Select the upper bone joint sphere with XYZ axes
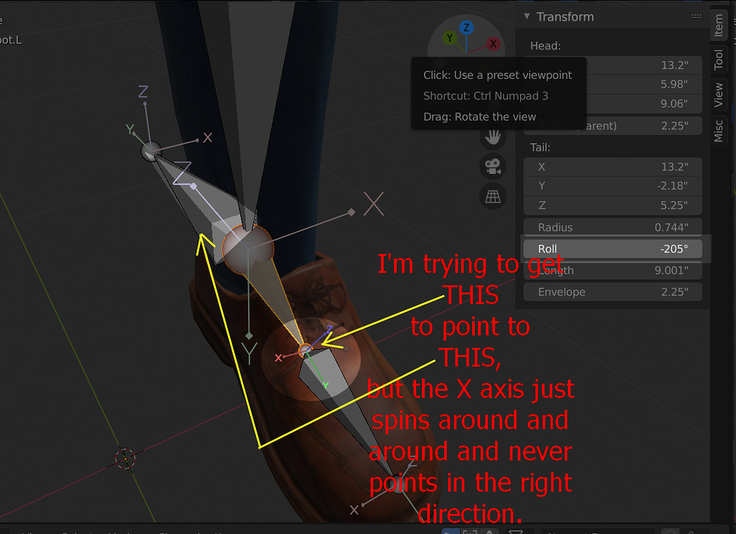Screen dimensions: 736x534 pos(151,151)
